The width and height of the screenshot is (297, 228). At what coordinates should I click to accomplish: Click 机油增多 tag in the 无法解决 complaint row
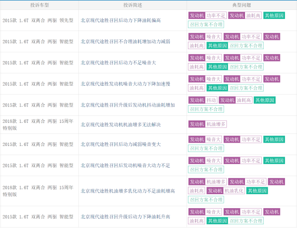tap(216, 124)
